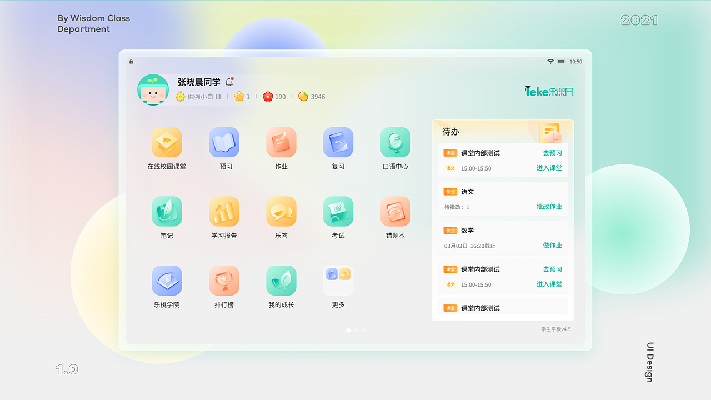711x400 pixels.
Task: Open the 口语中心 microphone icon
Action: click(395, 143)
